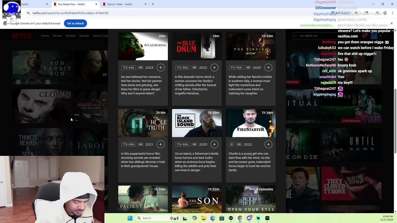
Task: Open Windows Start menu
Action: pyautogui.click(x=130, y=218)
